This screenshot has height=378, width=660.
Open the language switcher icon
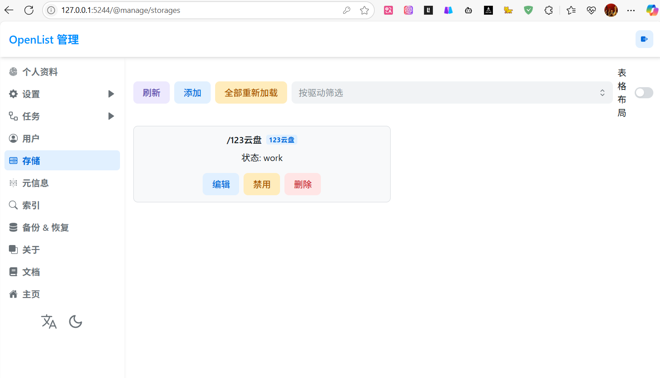click(x=49, y=322)
